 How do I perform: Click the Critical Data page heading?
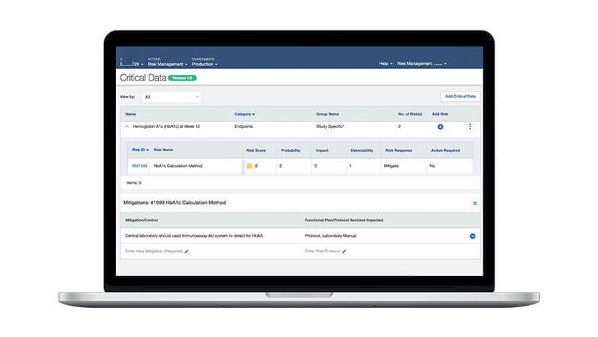tap(143, 78)
